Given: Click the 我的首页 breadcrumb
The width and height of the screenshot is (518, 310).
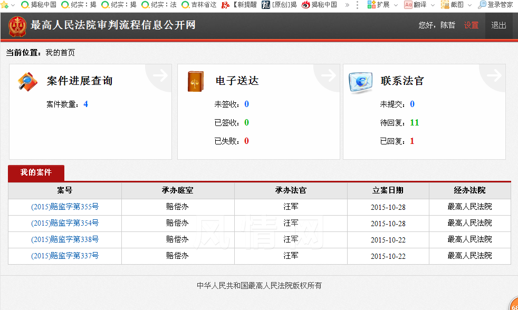Looking at the screenshot, I should pos(60,53).
